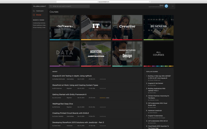The height and width of the screenshot is (129, 207).
Task: Click the search magnifier icon
Action: point(51,6)
